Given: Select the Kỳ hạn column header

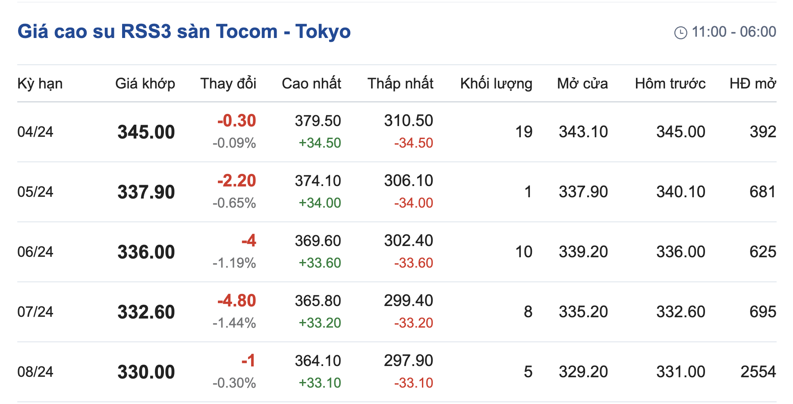Looking at the screenshot, I should coord(40,83).
